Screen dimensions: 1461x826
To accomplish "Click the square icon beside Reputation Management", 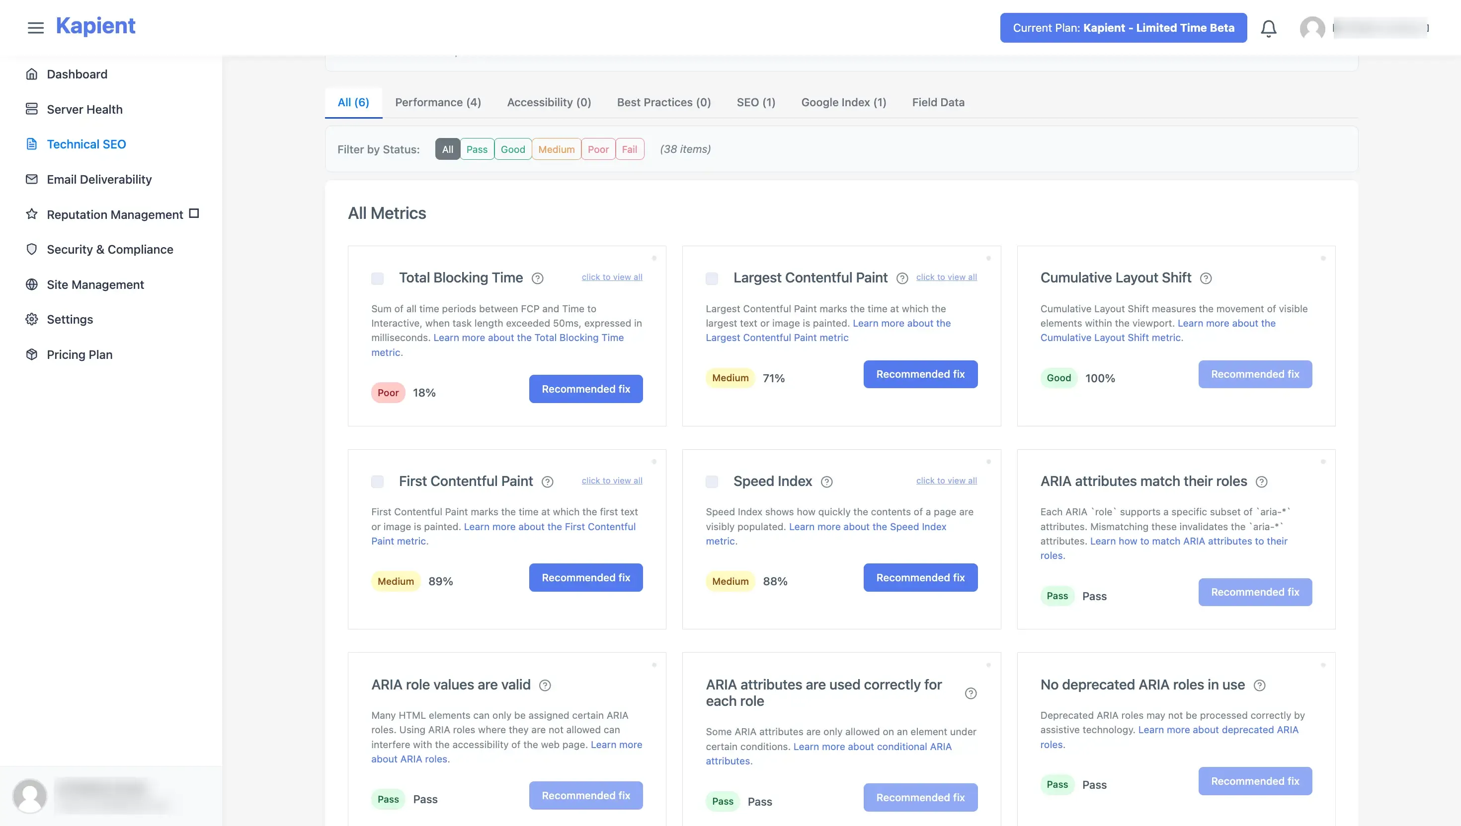I will coord(194,213).
